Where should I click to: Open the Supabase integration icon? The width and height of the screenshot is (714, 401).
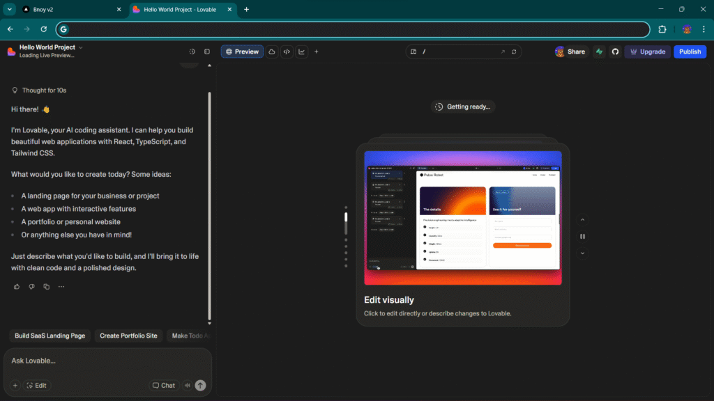pyautogui.click(x=599, y=52)
